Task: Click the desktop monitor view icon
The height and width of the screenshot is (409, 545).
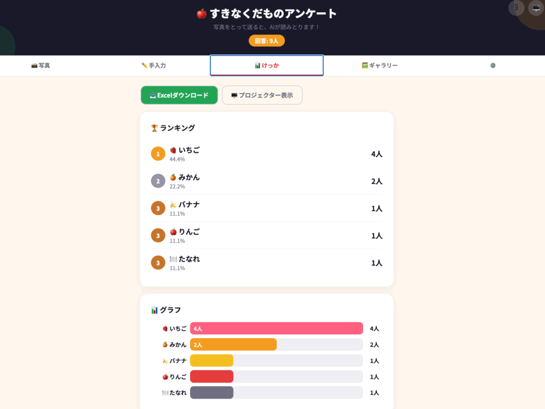Action: click(535, 8)
